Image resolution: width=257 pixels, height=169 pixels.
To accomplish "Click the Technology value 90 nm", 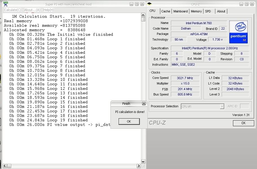I will click(179, 39).
